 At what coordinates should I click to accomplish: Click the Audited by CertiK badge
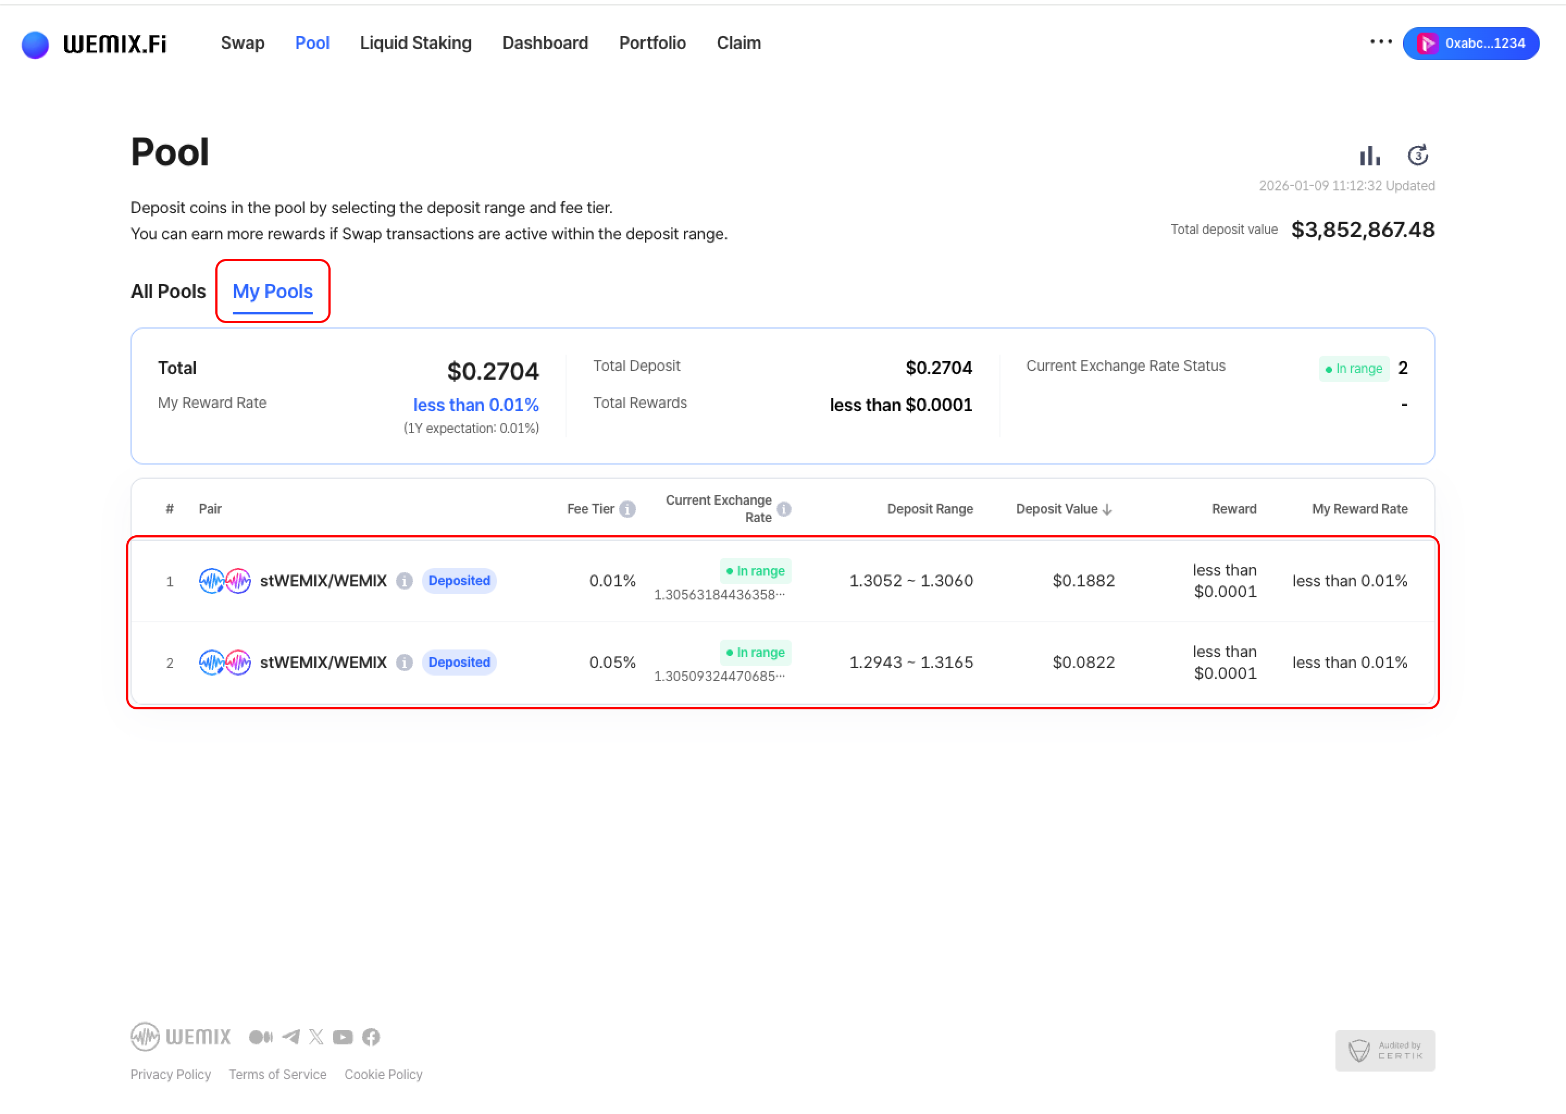coord(1384,1050)
